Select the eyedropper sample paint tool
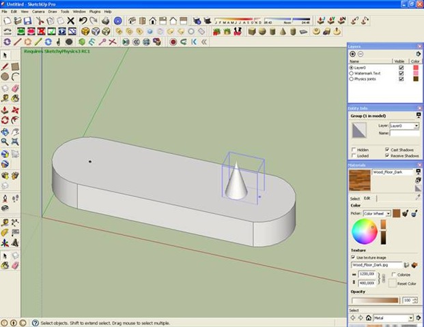424x327 pixels. 418,197
